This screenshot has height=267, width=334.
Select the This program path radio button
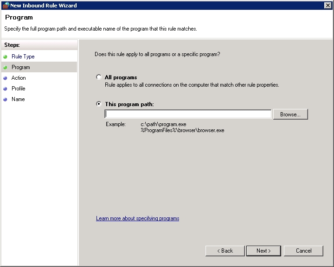coord(99,104)
